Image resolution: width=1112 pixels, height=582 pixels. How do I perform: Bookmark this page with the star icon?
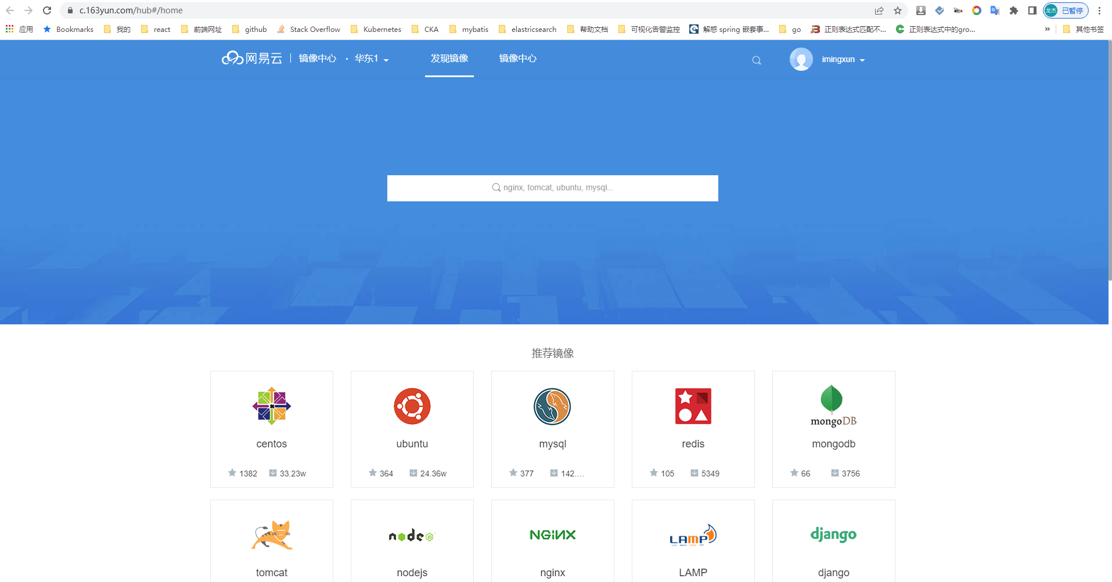(x=898, y=10)
